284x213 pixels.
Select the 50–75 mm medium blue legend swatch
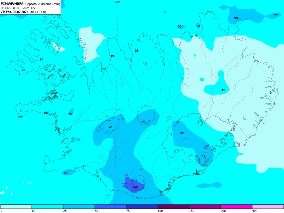110,207
